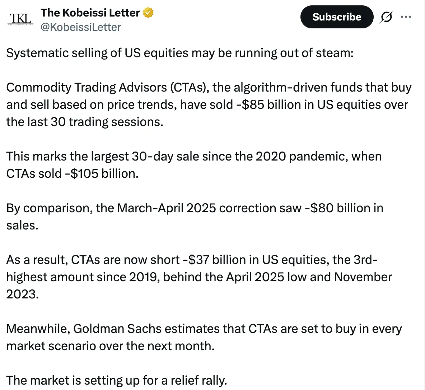Click the 'market scenario over the next month' line
The image size is (425, 390).
[110, 346]
